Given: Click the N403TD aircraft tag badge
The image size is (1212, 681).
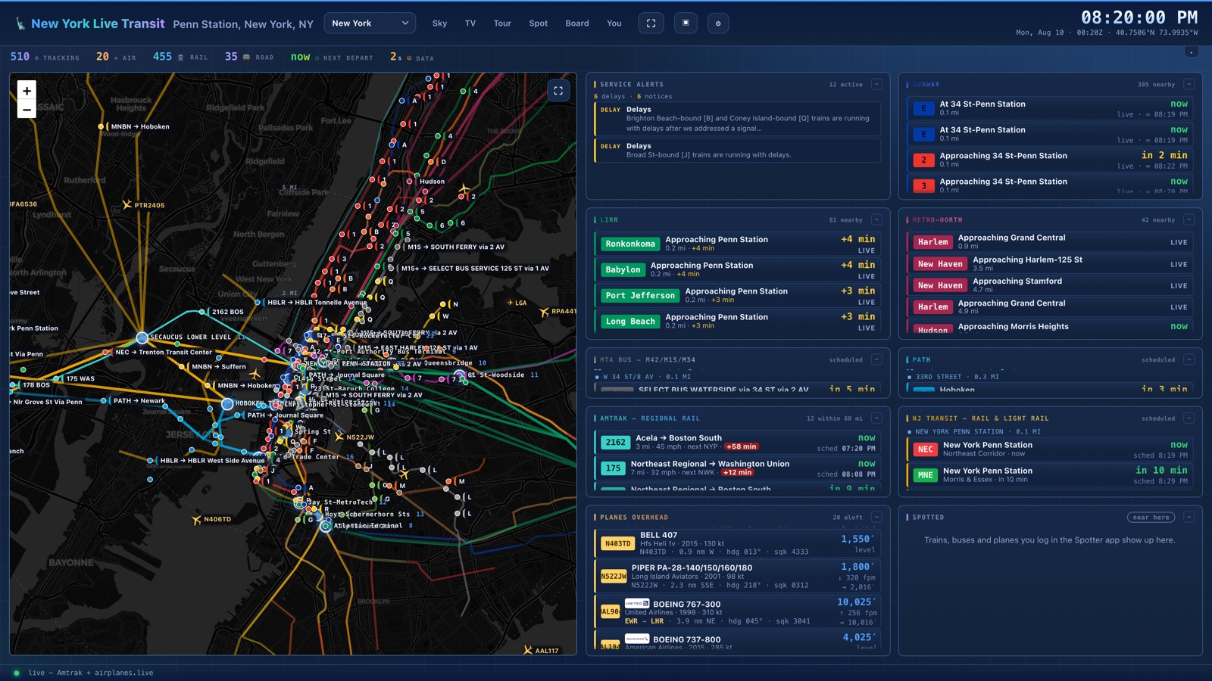Looking at the screenshot, I should click(x=617, y=543).
